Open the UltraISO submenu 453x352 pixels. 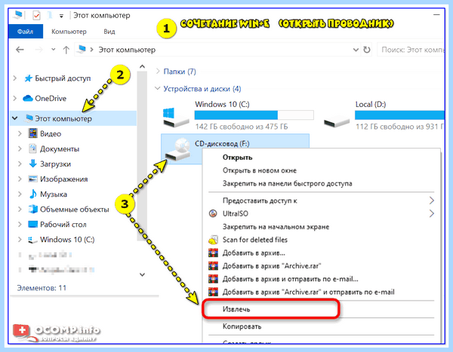pyautogui.click(x=322, y=214)
